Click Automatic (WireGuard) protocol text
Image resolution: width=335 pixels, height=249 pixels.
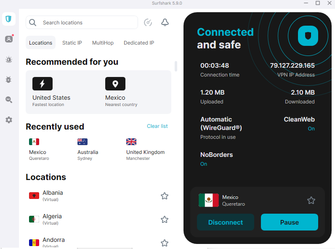click(x=221, y=123)
